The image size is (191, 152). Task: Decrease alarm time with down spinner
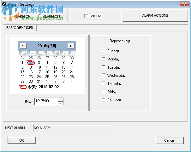coord(61,104)
